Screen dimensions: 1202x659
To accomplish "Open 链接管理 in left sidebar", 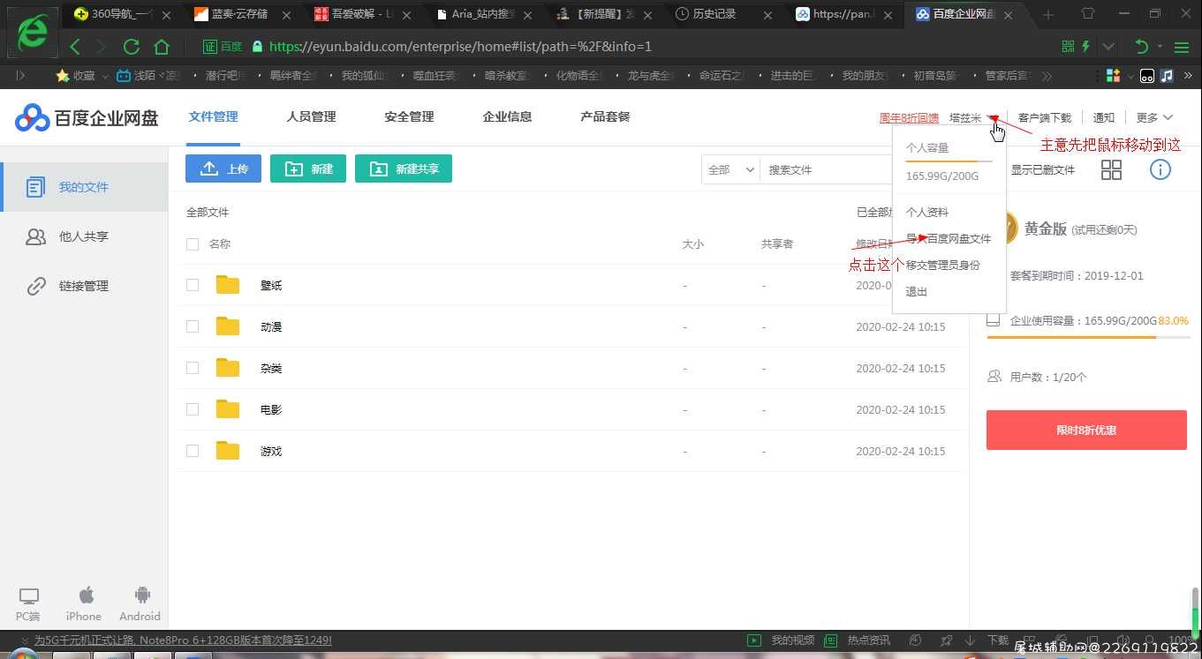I will coord(84,286).
